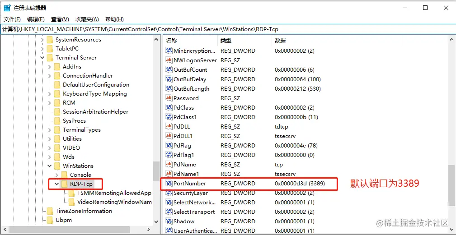The height and width of the screenshot is (235, 456).
Task: Click the PdName string value icon
Action: 169,165
